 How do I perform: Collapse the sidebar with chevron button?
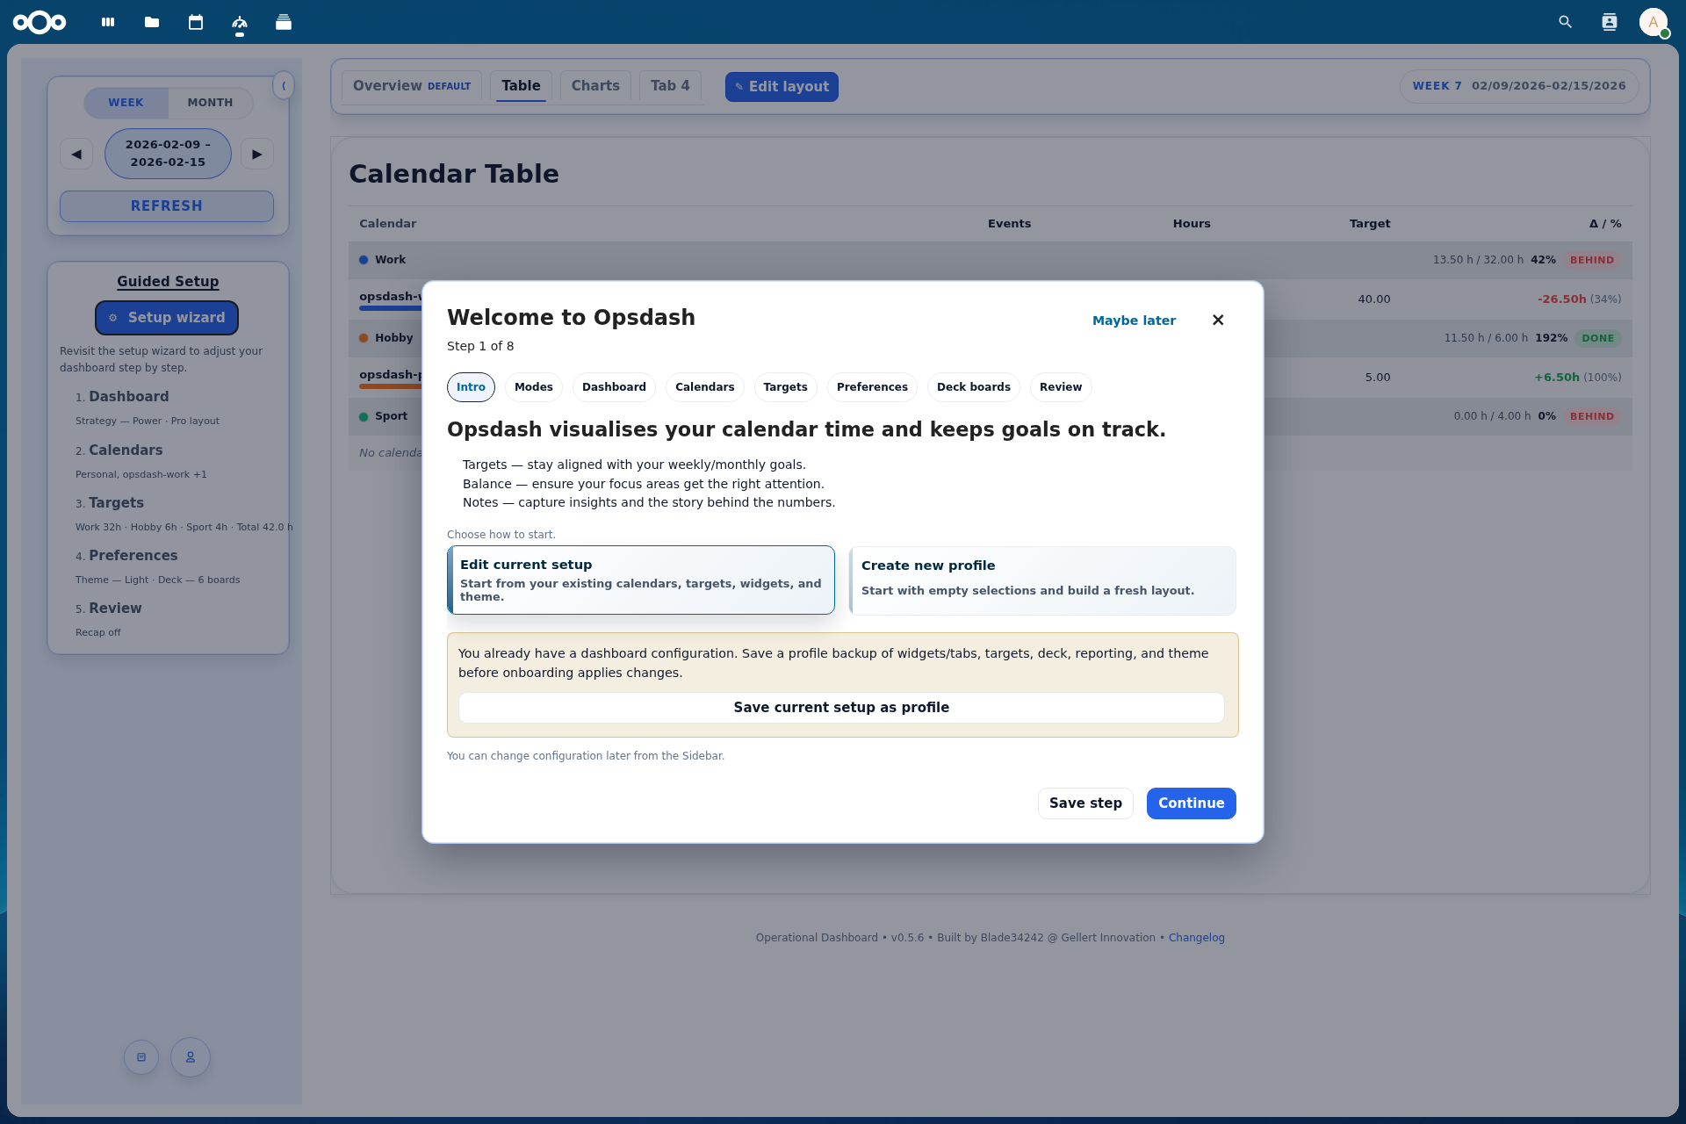(284, 85)
